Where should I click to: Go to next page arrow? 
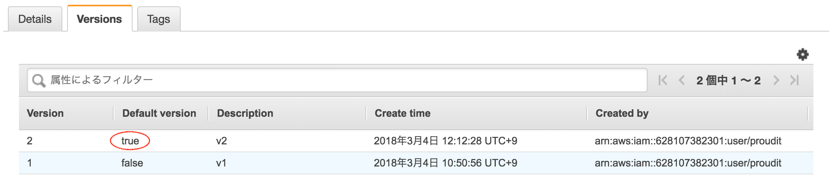pos(776,80)
